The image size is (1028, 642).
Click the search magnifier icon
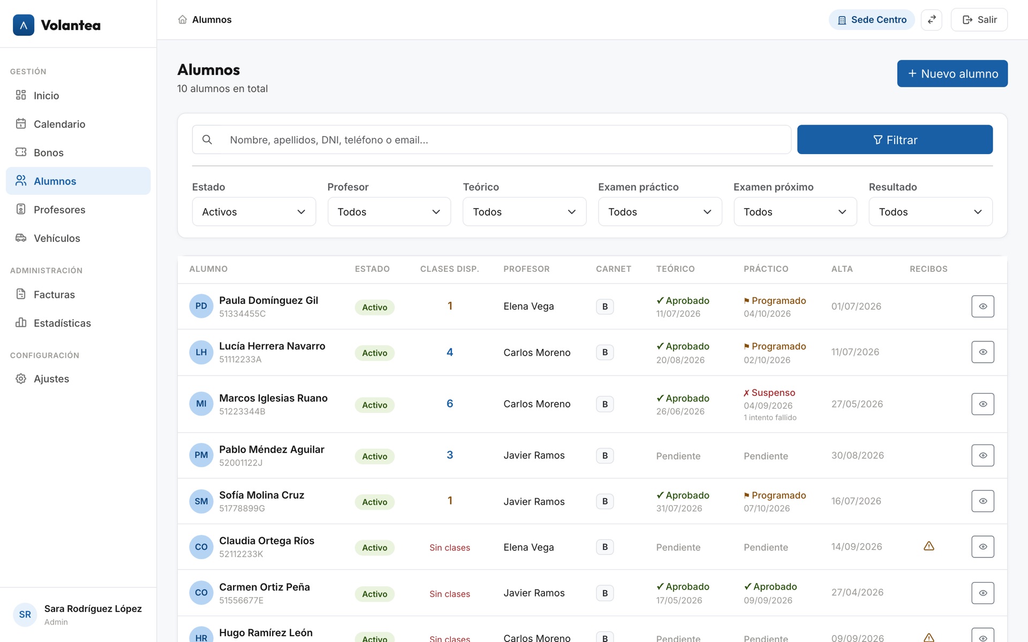point(207,140)
